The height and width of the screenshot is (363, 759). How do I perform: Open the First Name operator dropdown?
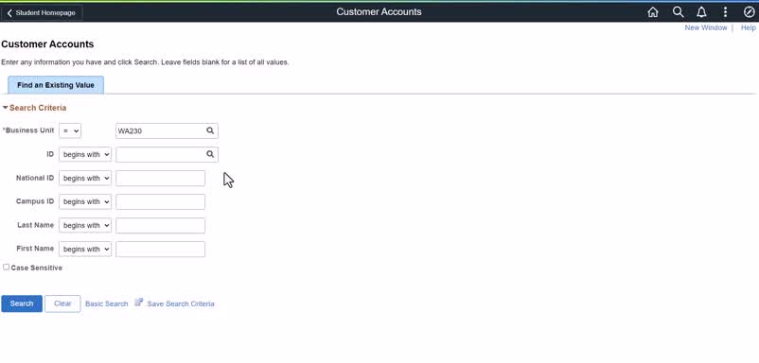coord(85,250)
